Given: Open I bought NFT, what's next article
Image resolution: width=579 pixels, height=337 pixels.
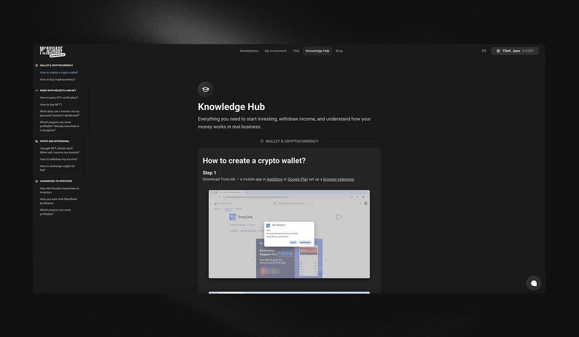Looking at the screenshot, I should pyautogui.click(x=60, y=150).
